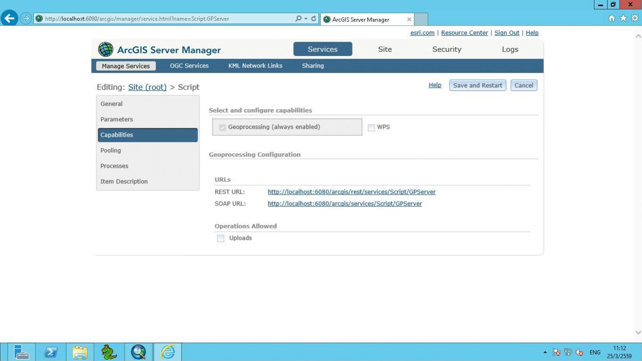Open the globe magnifier app in taskbar
Image resolution: width=642 pixels, height=361 pixels.
coord(138,352)
